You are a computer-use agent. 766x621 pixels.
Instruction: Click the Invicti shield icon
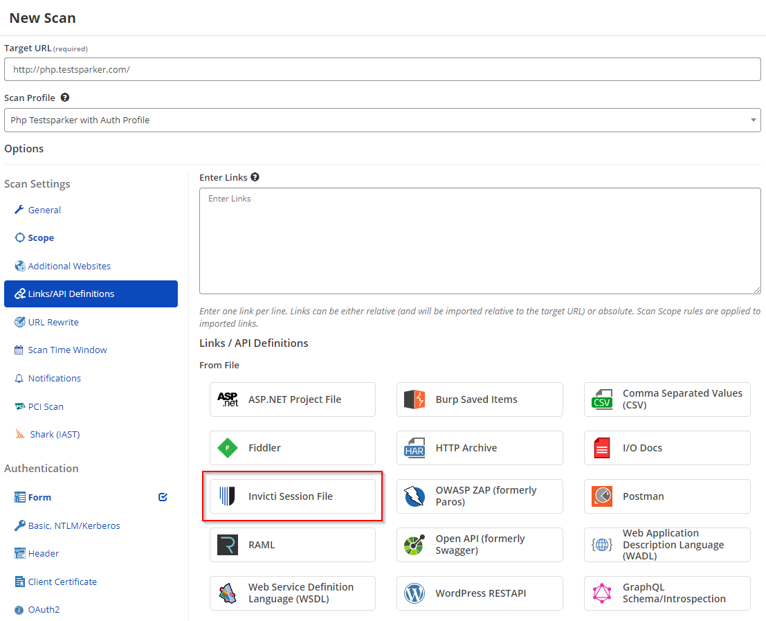(227, 496)
